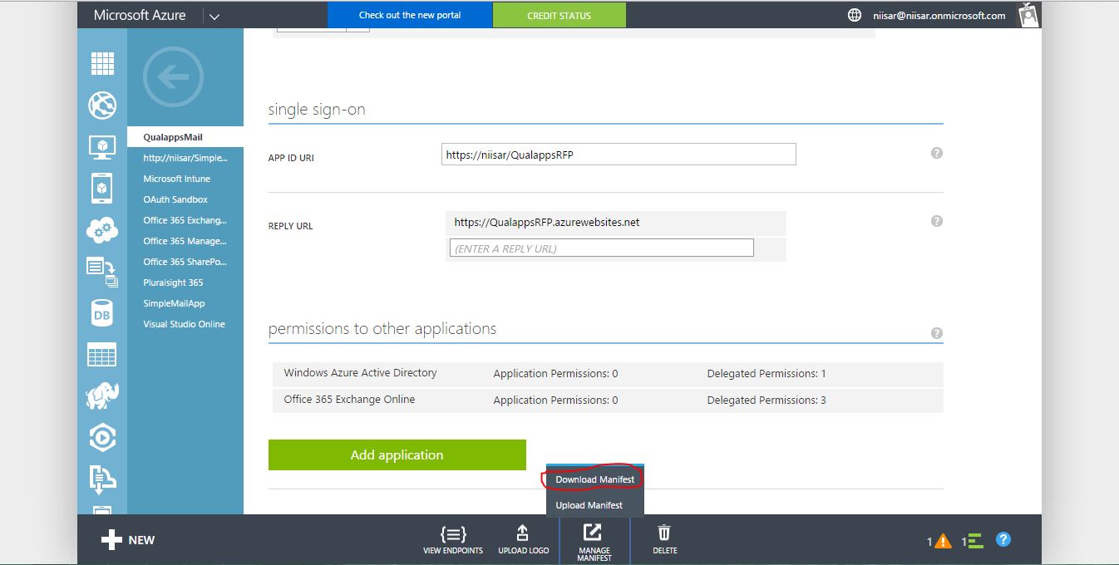Open the language globe icon in header

tap(855, 15)
